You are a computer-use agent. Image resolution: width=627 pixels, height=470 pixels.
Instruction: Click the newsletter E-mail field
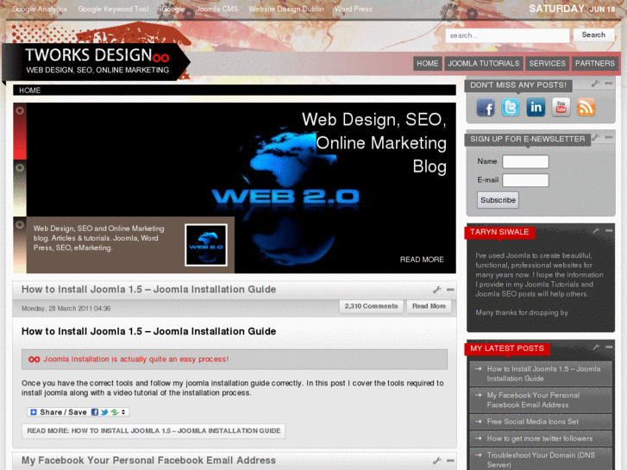525,180
